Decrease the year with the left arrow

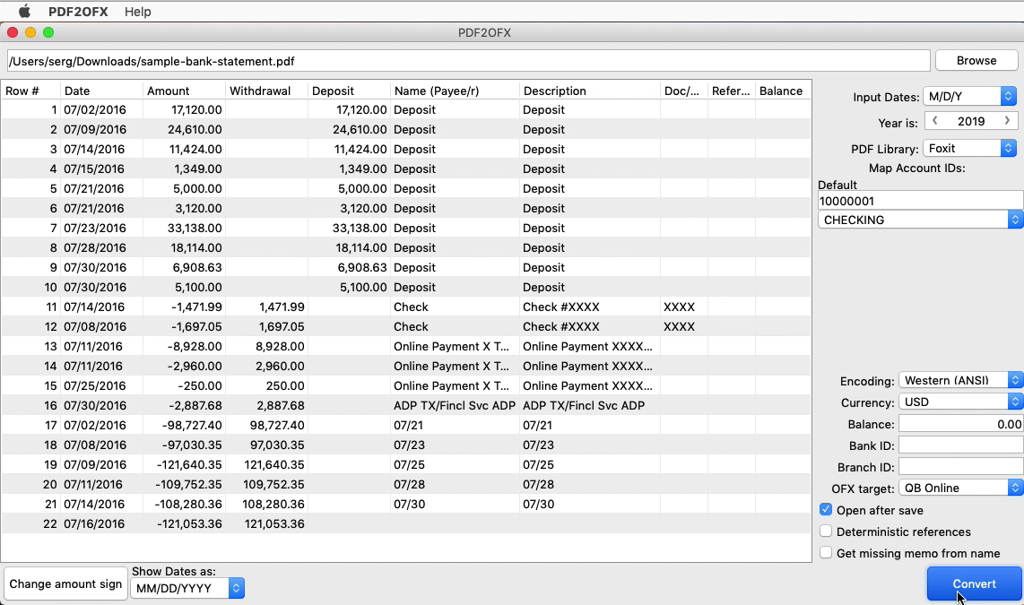coord(935,121)
